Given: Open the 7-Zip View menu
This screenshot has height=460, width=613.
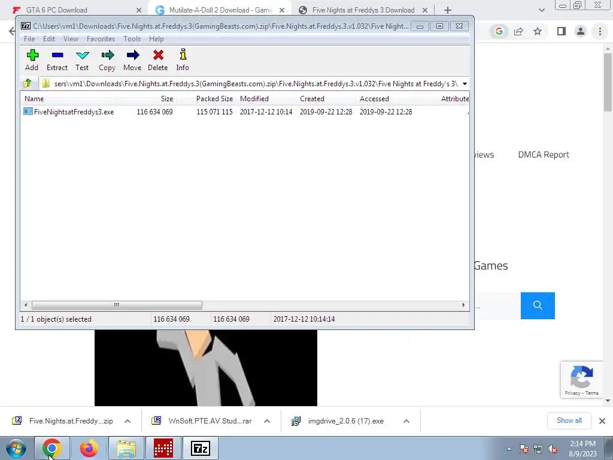Looking at the screenshot, I should pos(71,39).
